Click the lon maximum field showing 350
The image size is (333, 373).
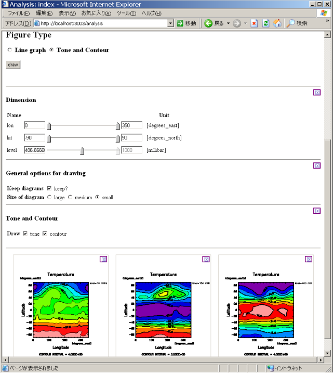132,125
